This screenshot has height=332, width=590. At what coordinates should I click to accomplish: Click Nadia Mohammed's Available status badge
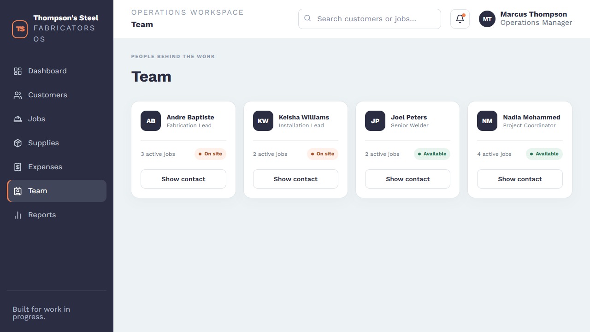pyautogui.click(x=544, y=154)
